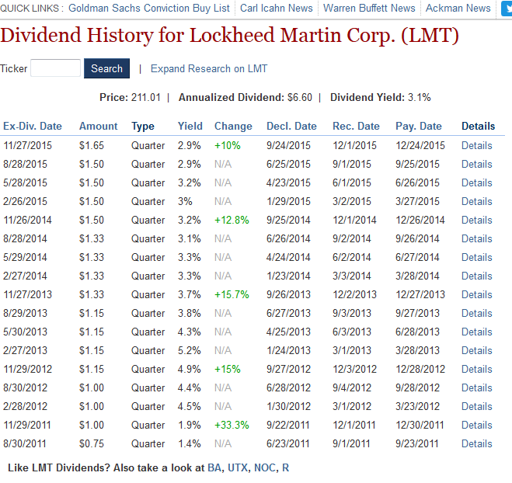This screenshot has width=512, height=483.
Task: View Details for the 11/26/2014 dividend row
Action: (x=477, y=220)
